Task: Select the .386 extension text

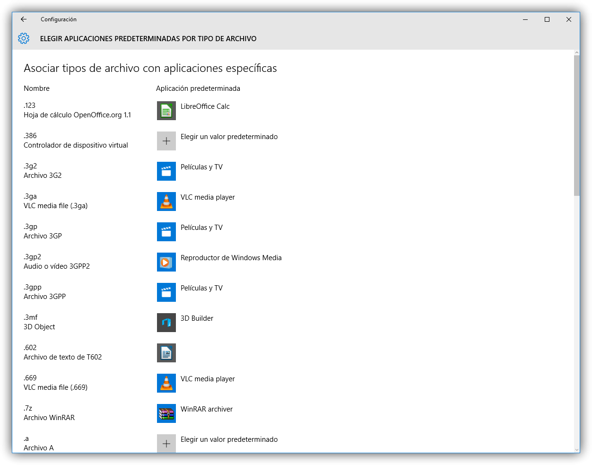Action: pos(30,136)
